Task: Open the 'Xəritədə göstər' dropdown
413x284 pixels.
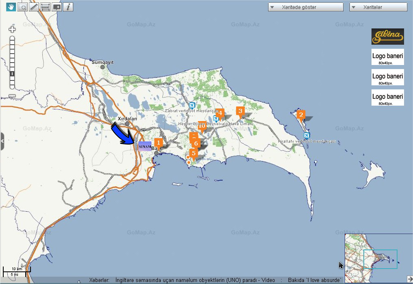Action: click(x=306, y=7)
